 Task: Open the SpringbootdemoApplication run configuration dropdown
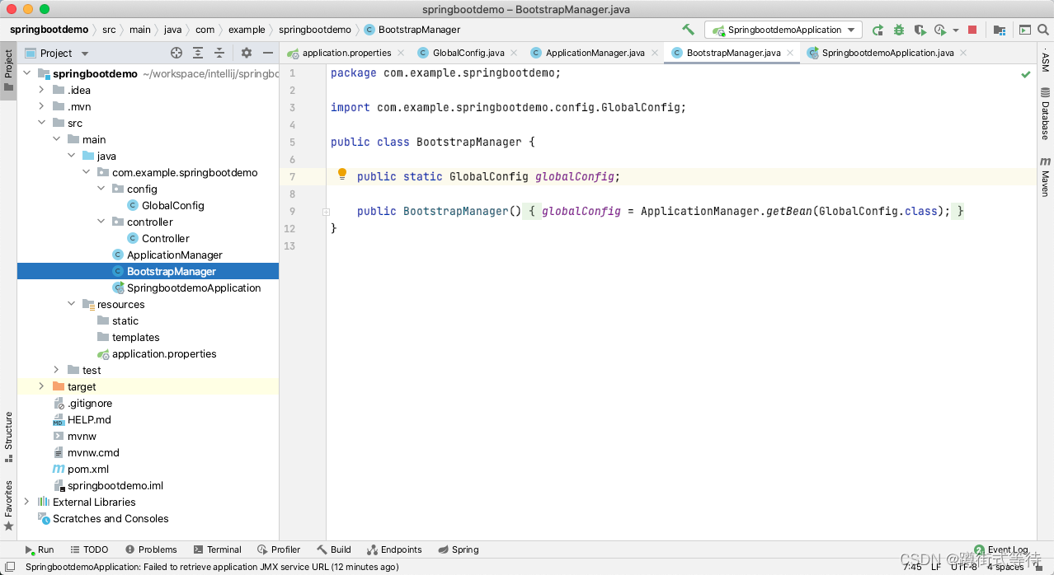[x=783, y=30]
